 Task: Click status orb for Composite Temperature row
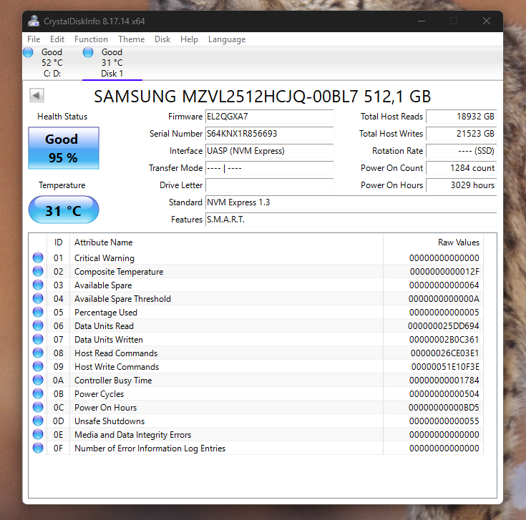coord(38,271)
